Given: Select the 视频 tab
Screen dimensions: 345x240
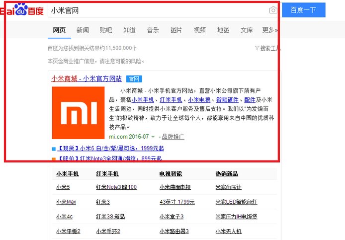Looking at the screenshot, I should (200, 30).
